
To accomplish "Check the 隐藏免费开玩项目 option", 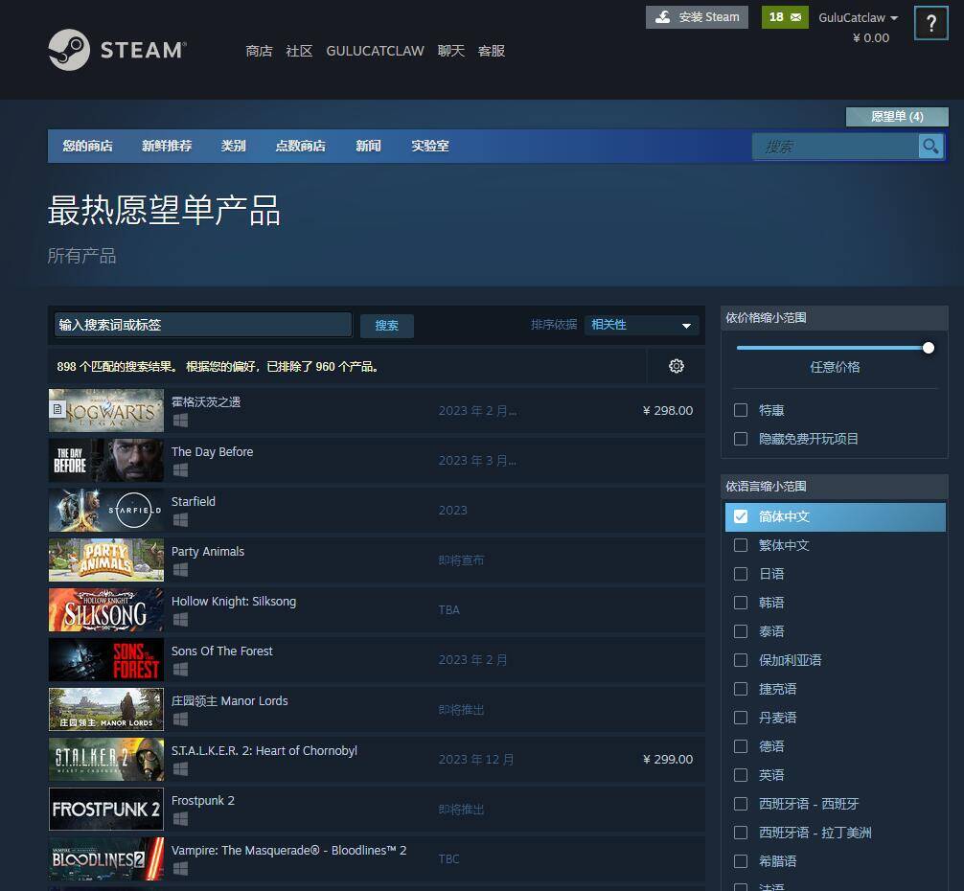I will click(x=741, y=439).
